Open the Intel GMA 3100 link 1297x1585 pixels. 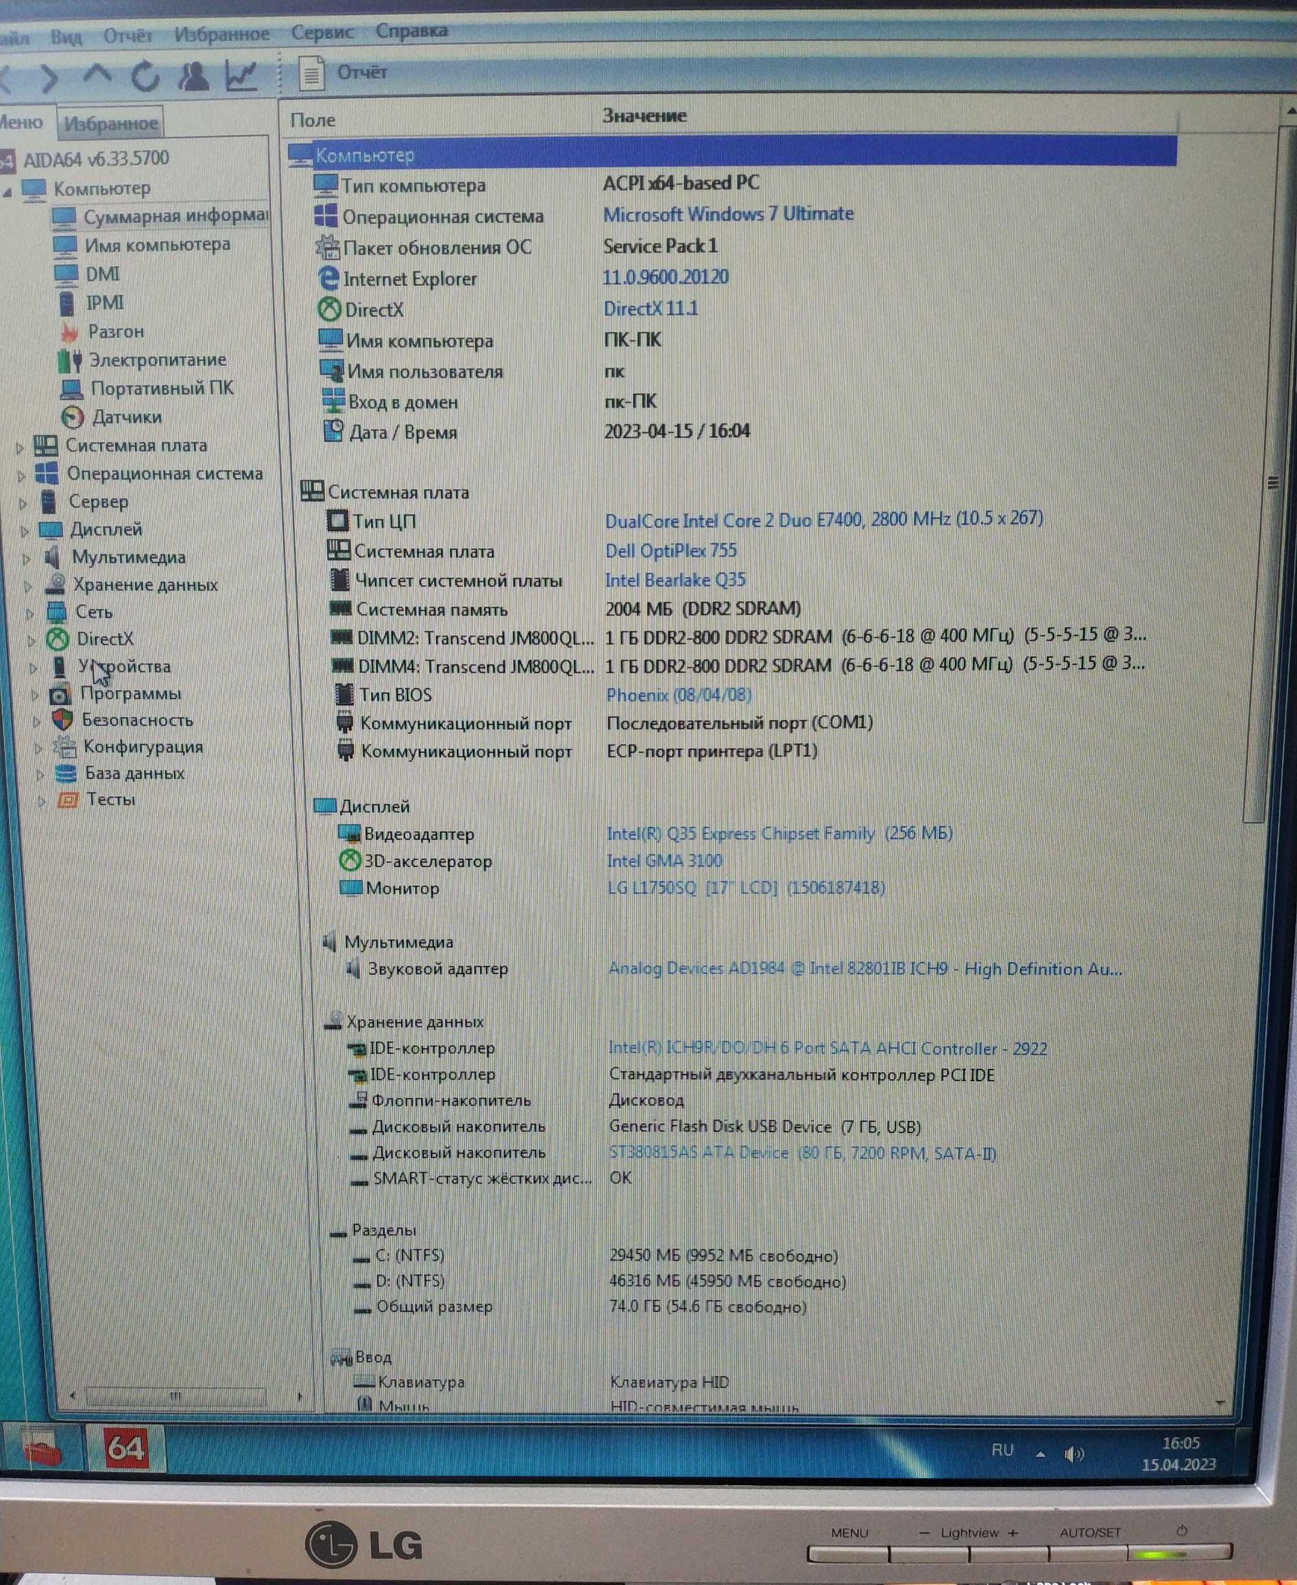[x=665, y=861]
